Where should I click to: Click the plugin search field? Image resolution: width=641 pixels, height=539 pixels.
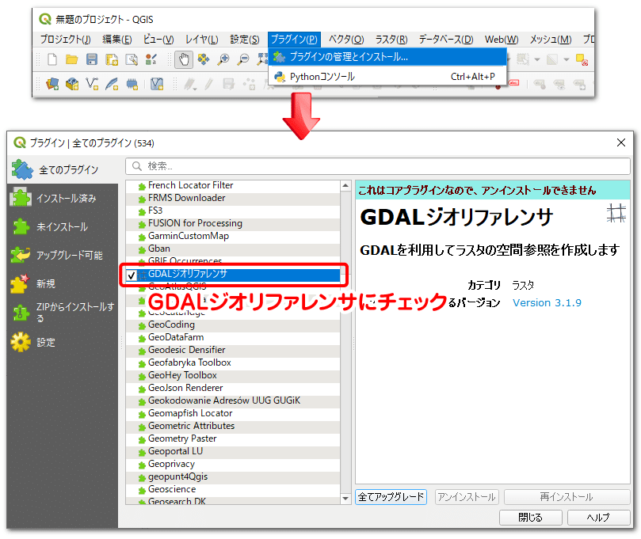coord(377,166)
